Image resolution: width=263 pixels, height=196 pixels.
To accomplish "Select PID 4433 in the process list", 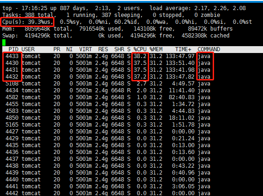I will (x=12, y=56).
